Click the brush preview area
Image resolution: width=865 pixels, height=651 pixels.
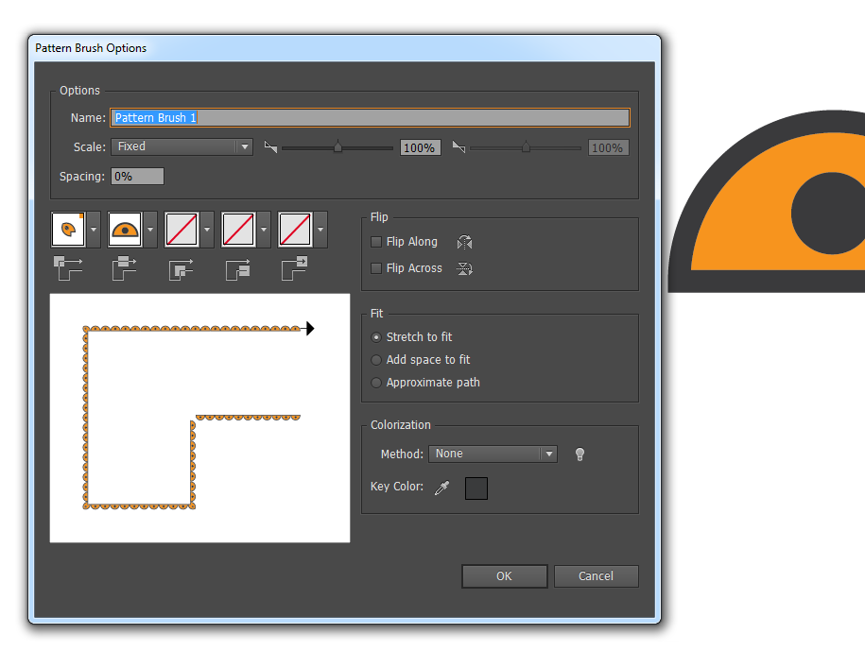[x=199, y=418]
